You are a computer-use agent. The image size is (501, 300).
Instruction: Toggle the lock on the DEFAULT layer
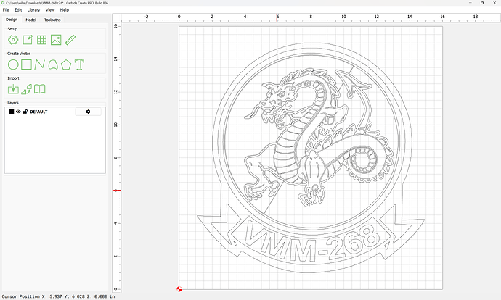(x=25, y=112)
